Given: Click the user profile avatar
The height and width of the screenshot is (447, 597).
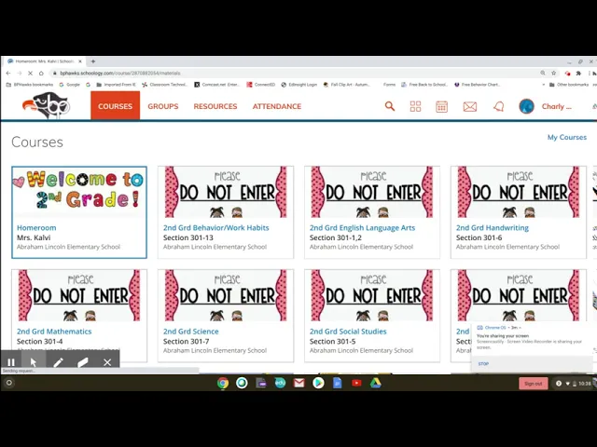Looking at the screenshot, I should pyautogui.click(x=526, y=106).
